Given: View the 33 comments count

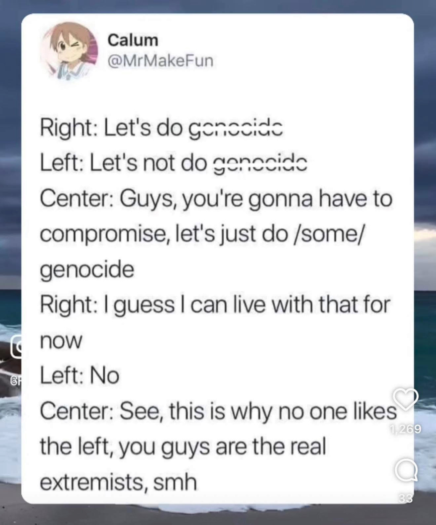Looking at the screenshot, I should pos(405,498).
